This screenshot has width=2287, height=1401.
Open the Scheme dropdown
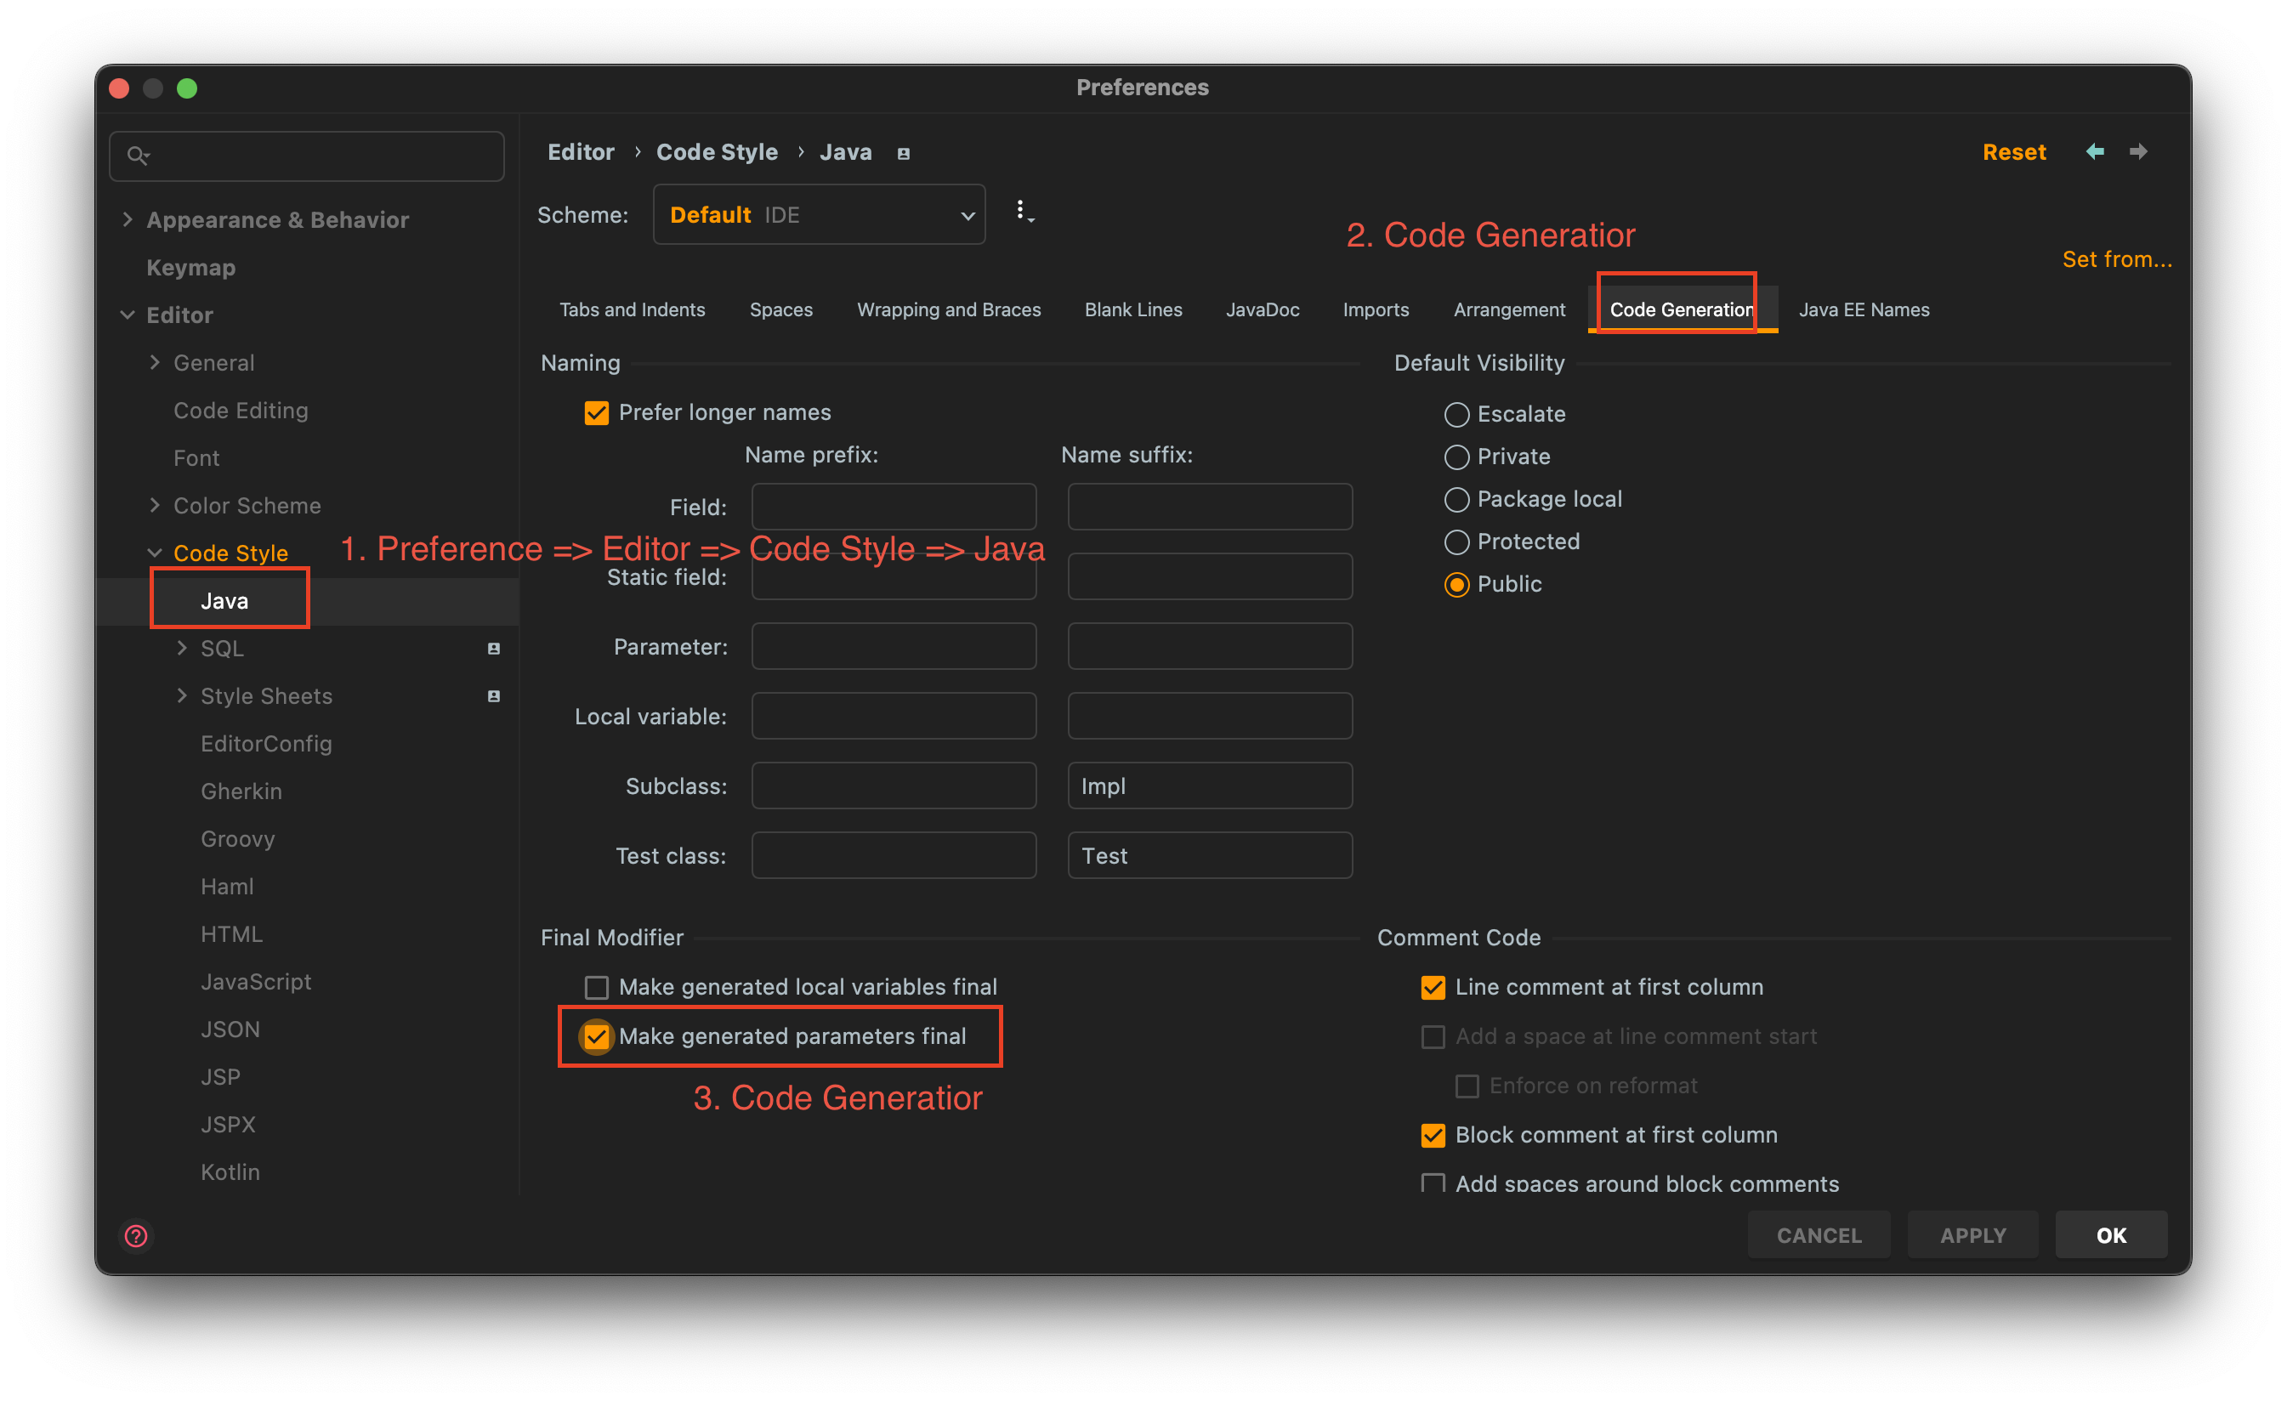[819, 214]
